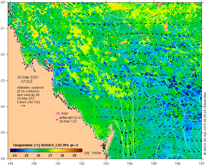207x166 pixels.
Task: Click the 'drifters@12h to' legend text
Action: click(x=70, y=118)
